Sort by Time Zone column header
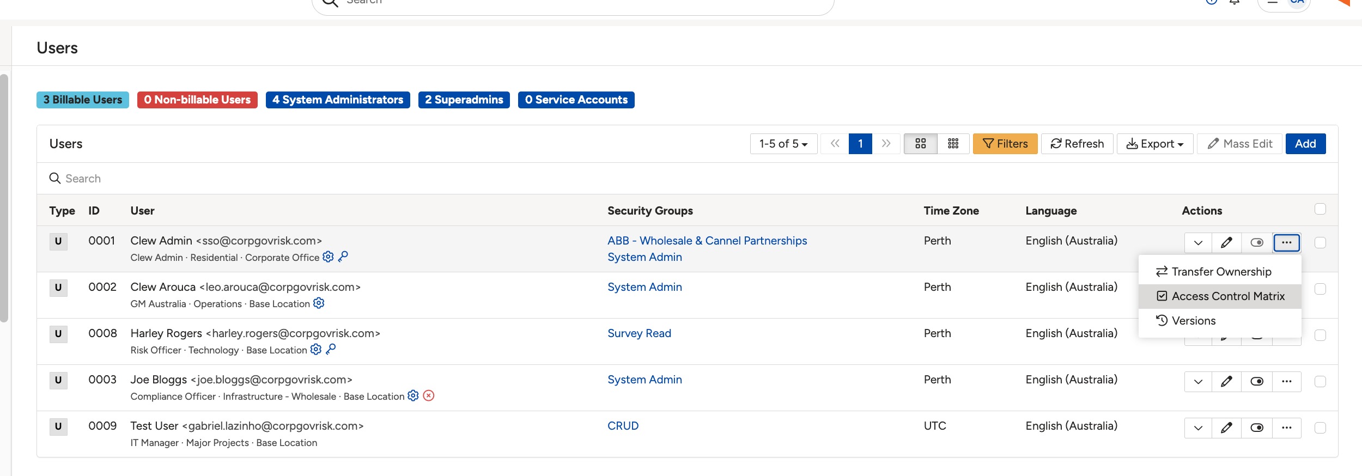The width and height of the screenshot is (1362, 476). 951,211
